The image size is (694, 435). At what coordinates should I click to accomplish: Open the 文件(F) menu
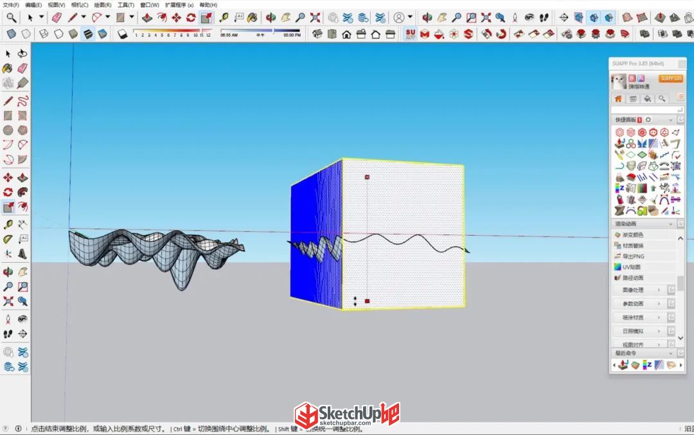click(x=11, y=5)
